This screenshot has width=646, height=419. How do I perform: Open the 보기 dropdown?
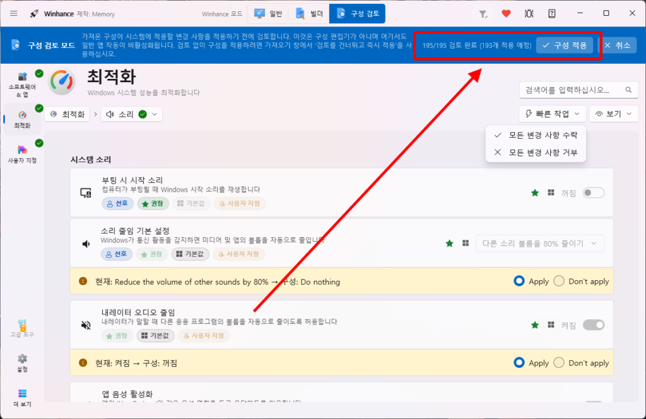613,114
